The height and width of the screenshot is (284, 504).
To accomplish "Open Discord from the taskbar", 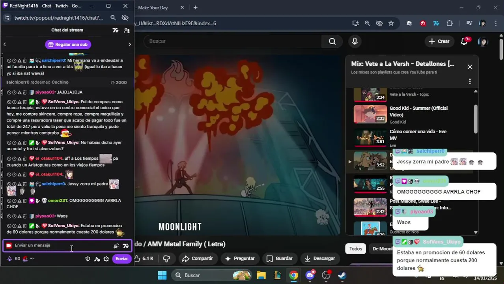I will tap(310, 275).
